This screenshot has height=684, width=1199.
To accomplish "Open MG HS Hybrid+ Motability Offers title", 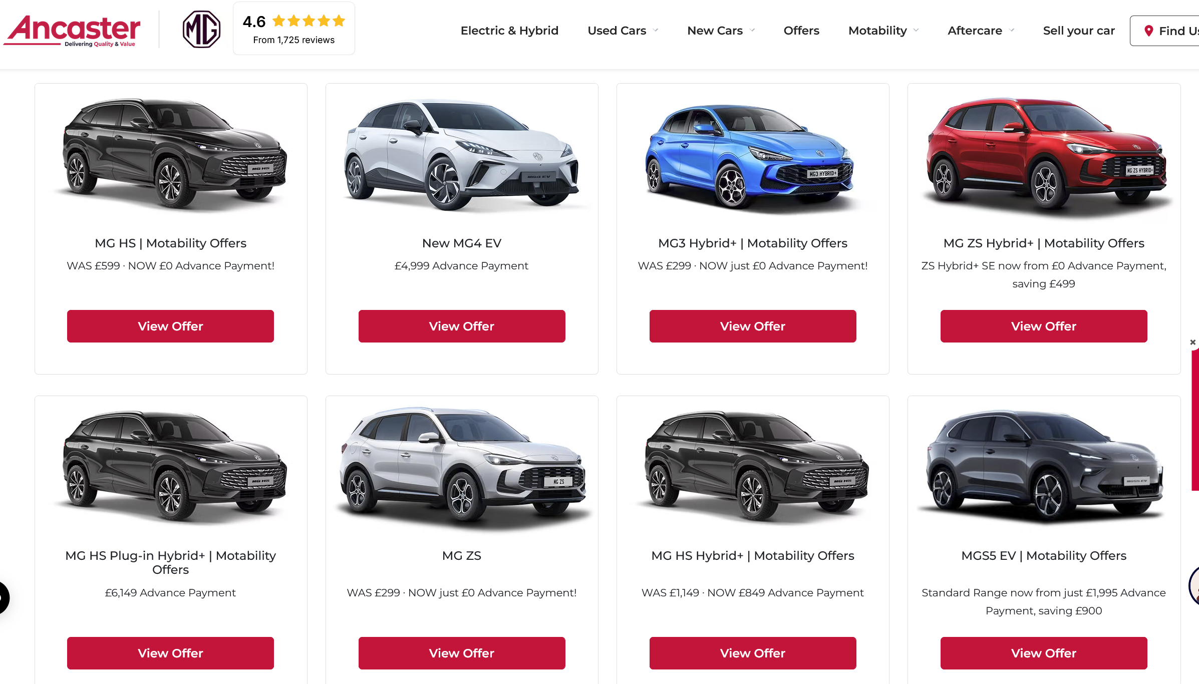I will coord(753,556).
